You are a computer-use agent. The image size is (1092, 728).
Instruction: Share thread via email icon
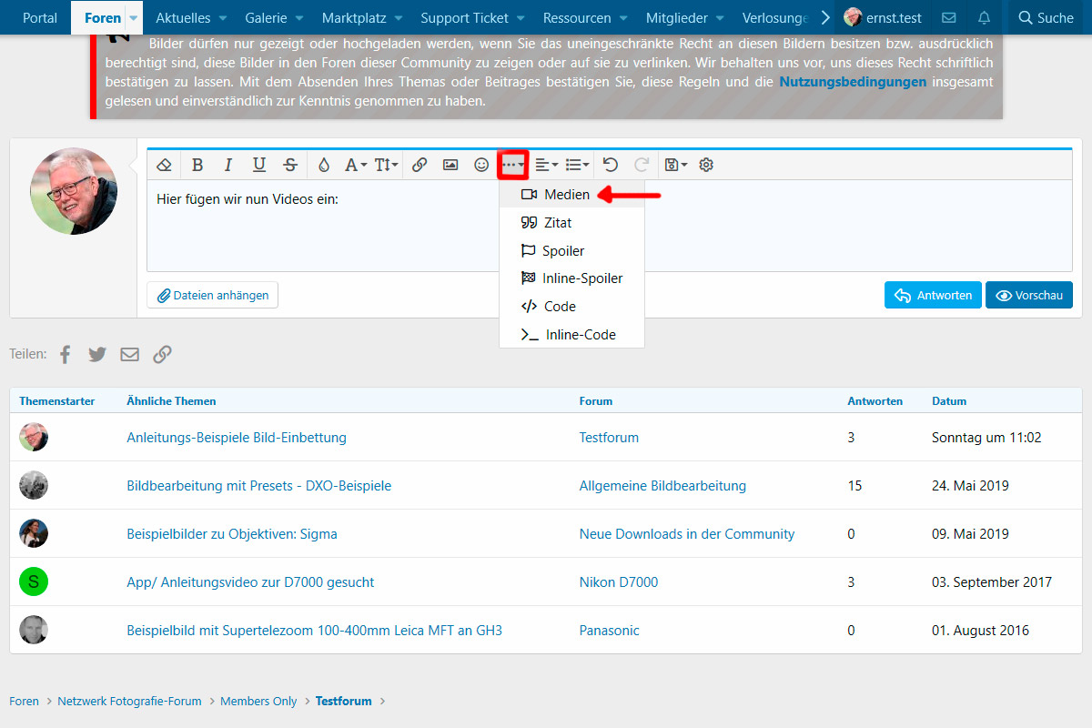[130, 355]
